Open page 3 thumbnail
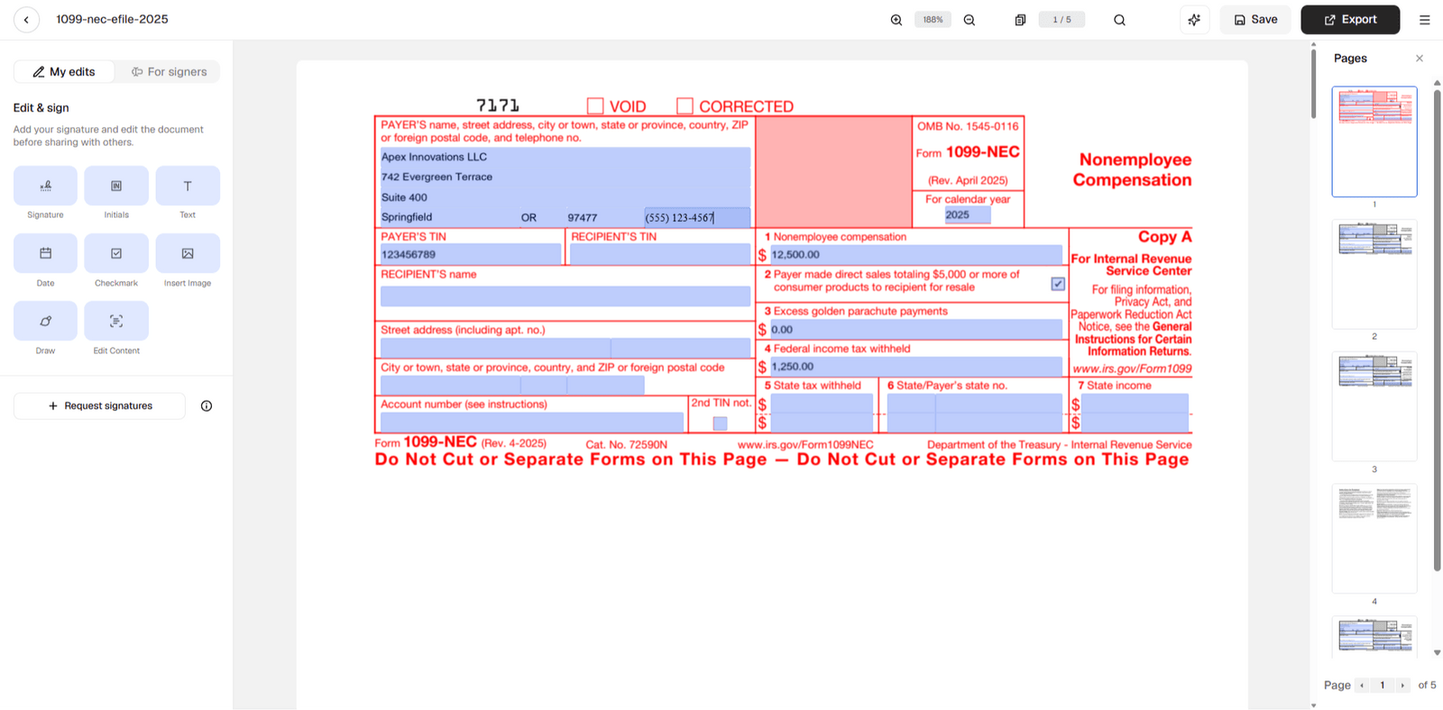1443x710 pixels. click(1374, 406)
